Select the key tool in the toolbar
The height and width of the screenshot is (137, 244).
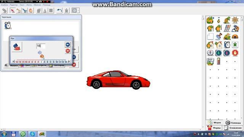click(x=19, y=11)
